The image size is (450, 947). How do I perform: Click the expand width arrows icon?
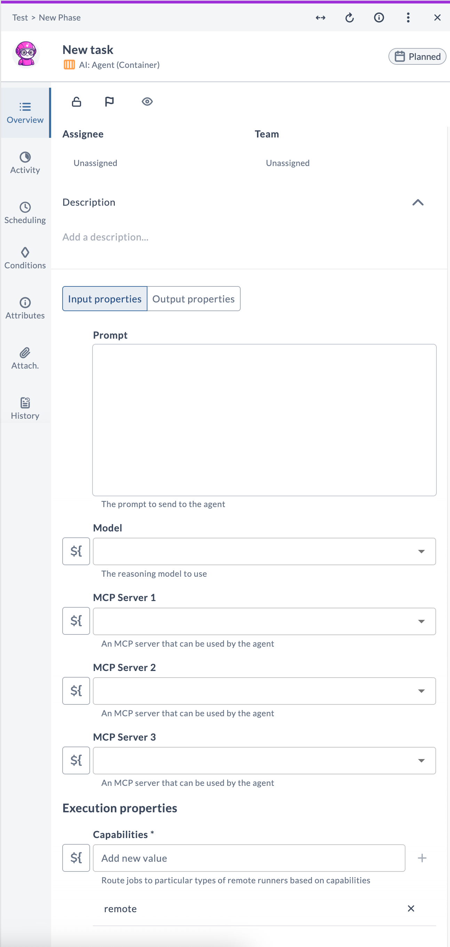click(x=320, y=18)
